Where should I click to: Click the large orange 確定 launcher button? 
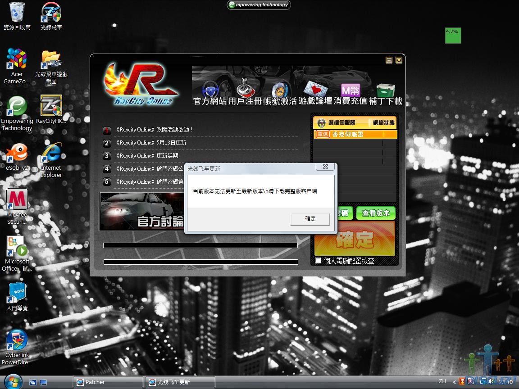[355, 239]
